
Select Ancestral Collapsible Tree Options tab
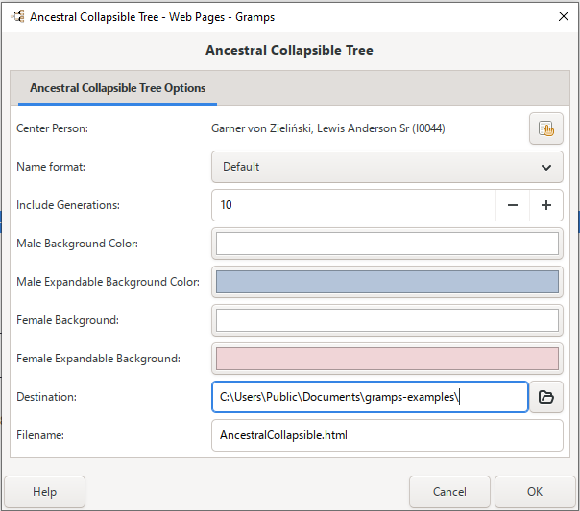tap(117, 88)
